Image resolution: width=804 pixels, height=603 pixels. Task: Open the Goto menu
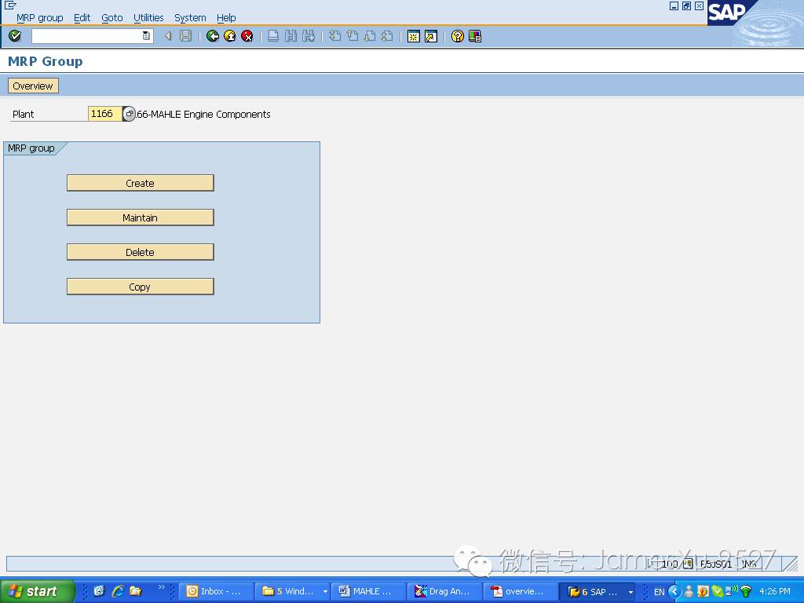point(111,18)
